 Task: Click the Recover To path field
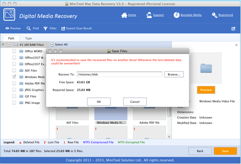point(120,74)
